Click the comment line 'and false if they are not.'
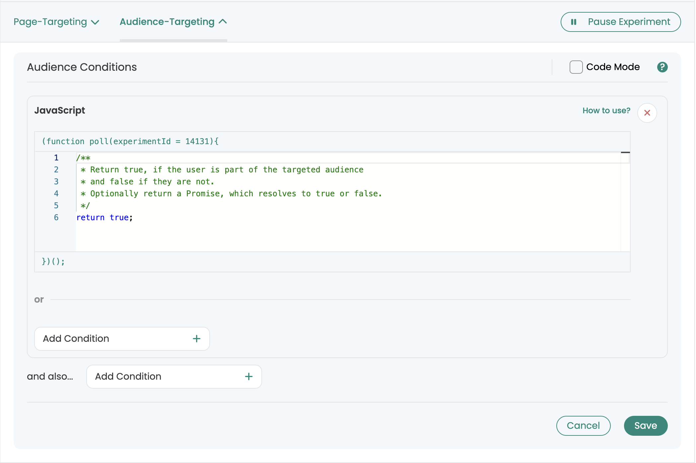 coord(148,182)
